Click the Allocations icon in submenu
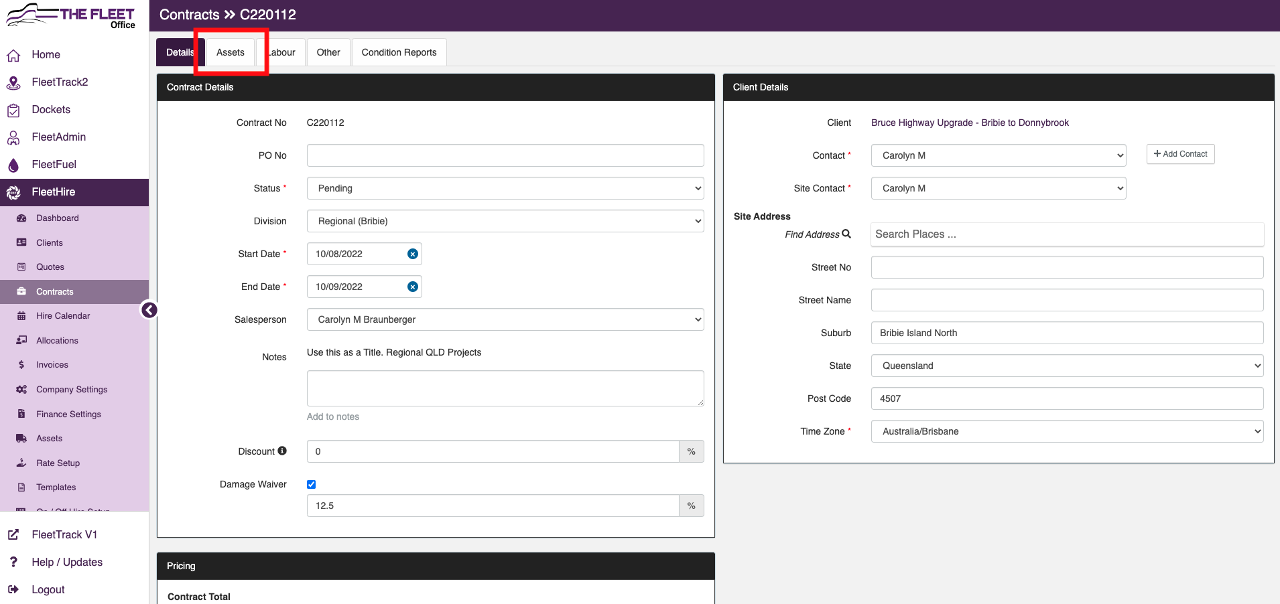The width and height of the screenshot is (1280, 604). point(21,340)
